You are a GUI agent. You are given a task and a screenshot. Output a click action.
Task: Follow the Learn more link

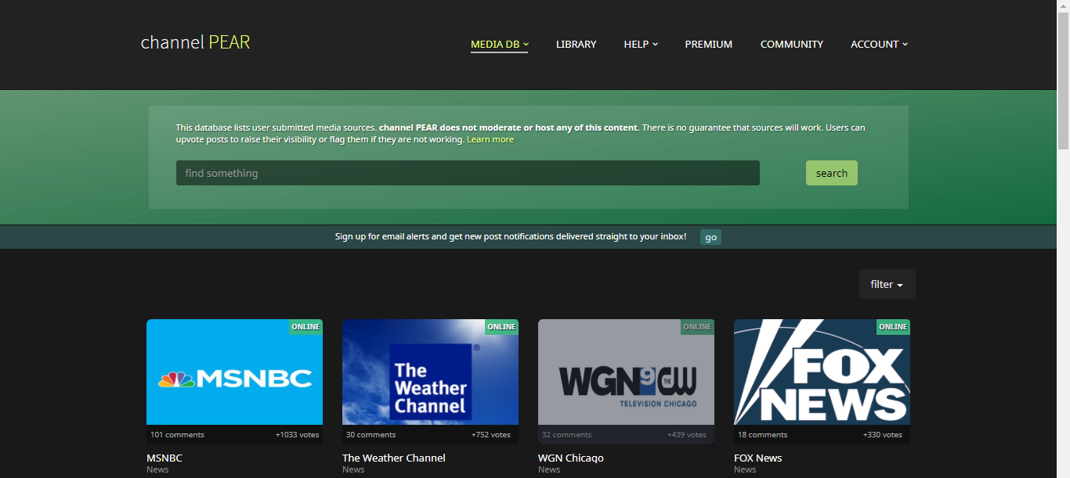coord(490,139)
